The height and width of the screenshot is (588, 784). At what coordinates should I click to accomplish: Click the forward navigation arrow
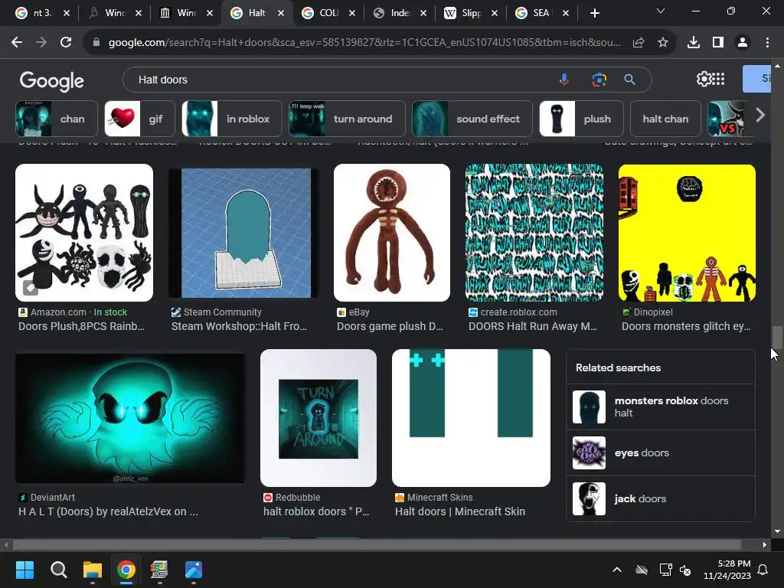41,43
